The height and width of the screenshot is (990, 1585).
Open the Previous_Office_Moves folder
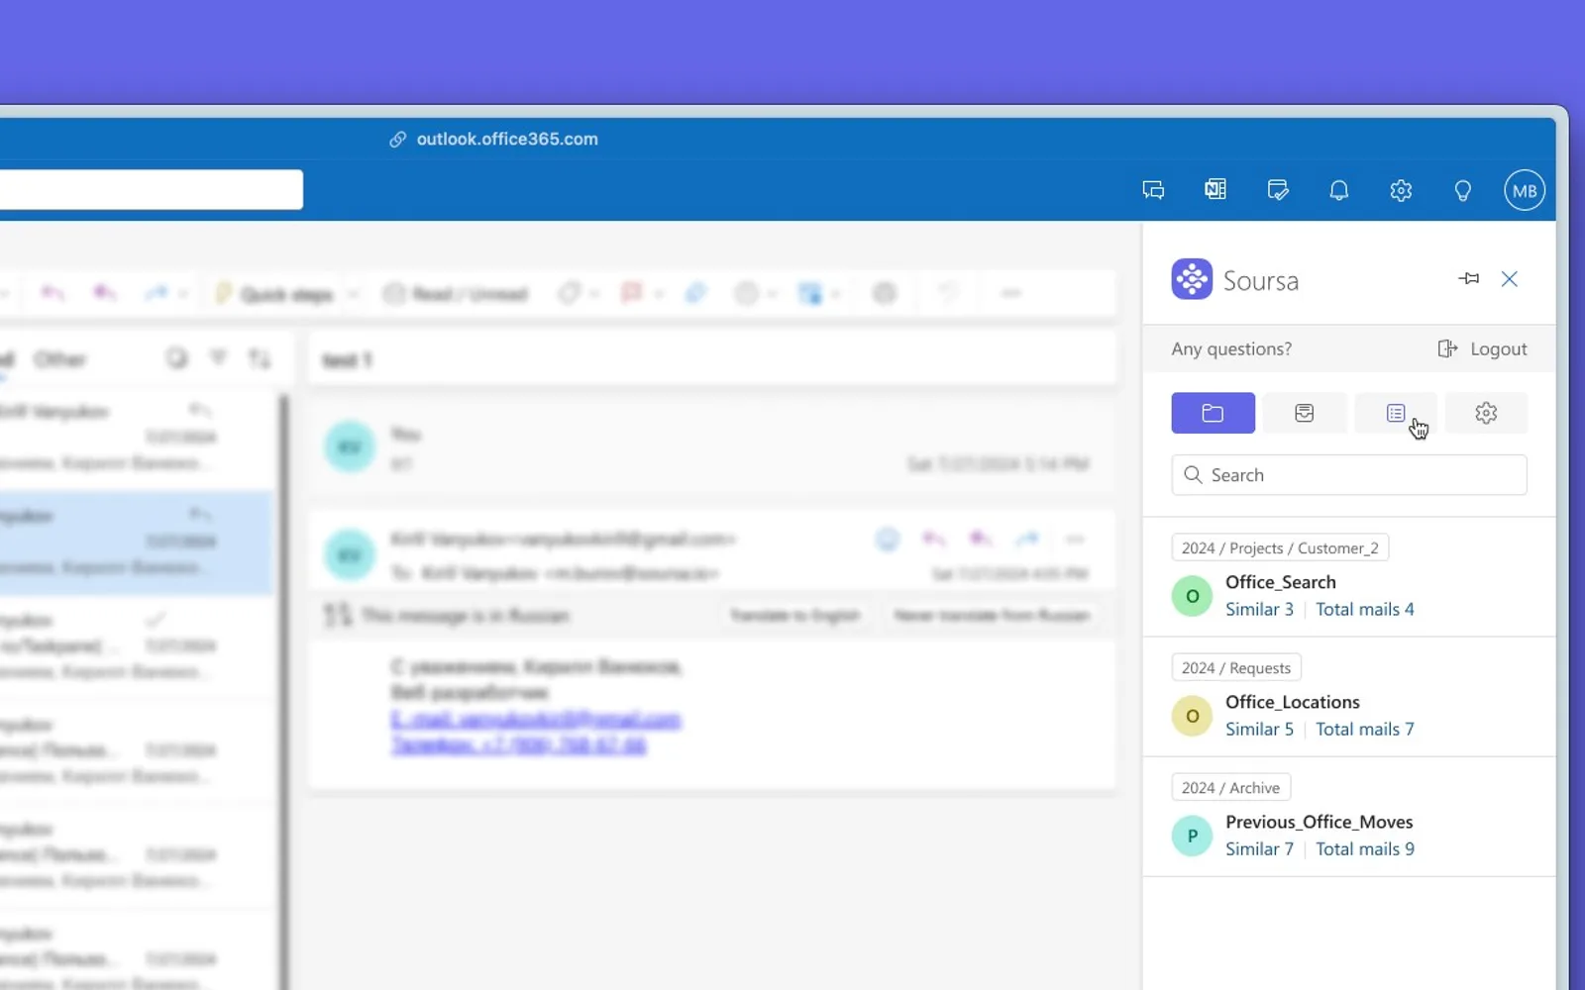pos(1320,822)
